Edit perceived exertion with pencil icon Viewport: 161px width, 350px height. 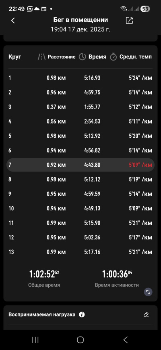pos(146,315)
